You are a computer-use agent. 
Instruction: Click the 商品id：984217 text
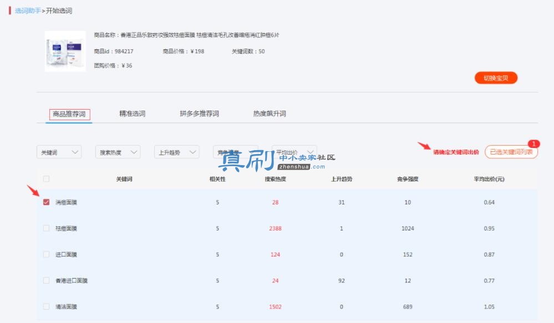coord(114,51)
